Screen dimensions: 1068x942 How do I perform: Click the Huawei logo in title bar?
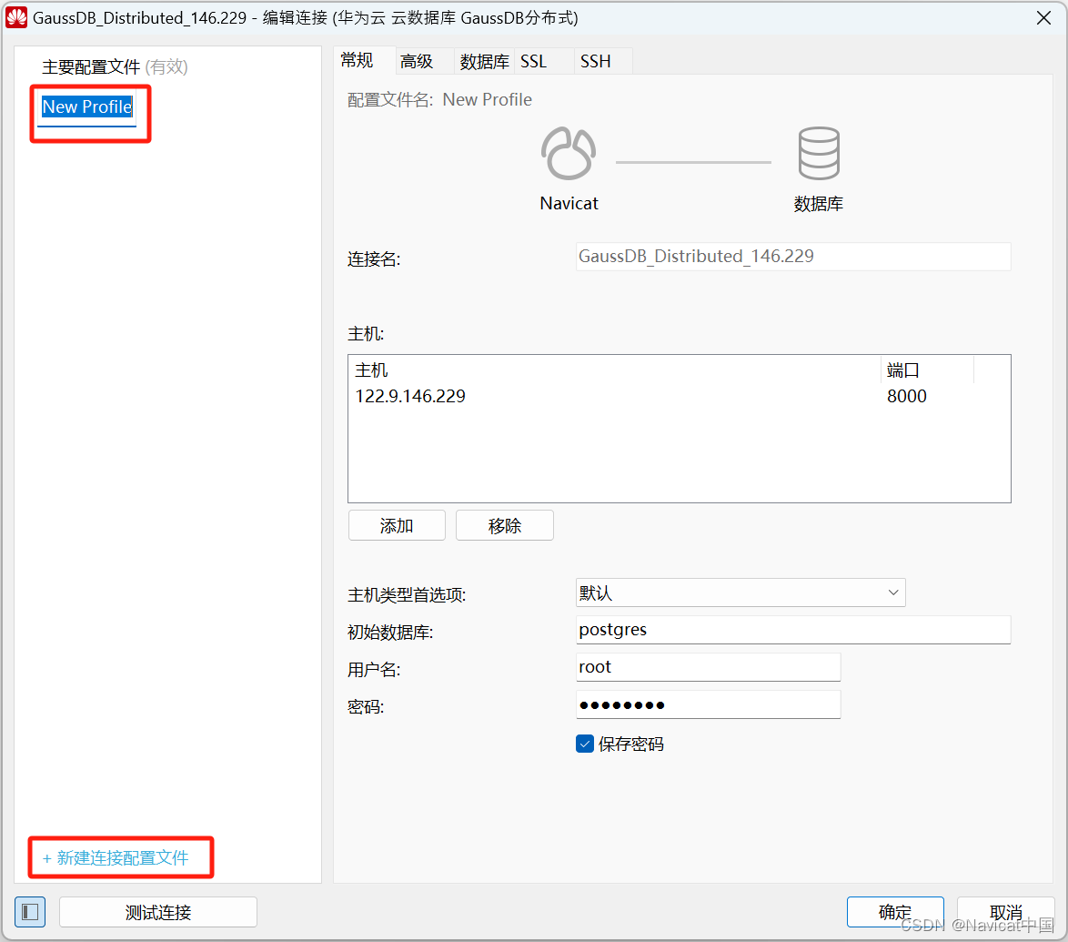[16, 17]
